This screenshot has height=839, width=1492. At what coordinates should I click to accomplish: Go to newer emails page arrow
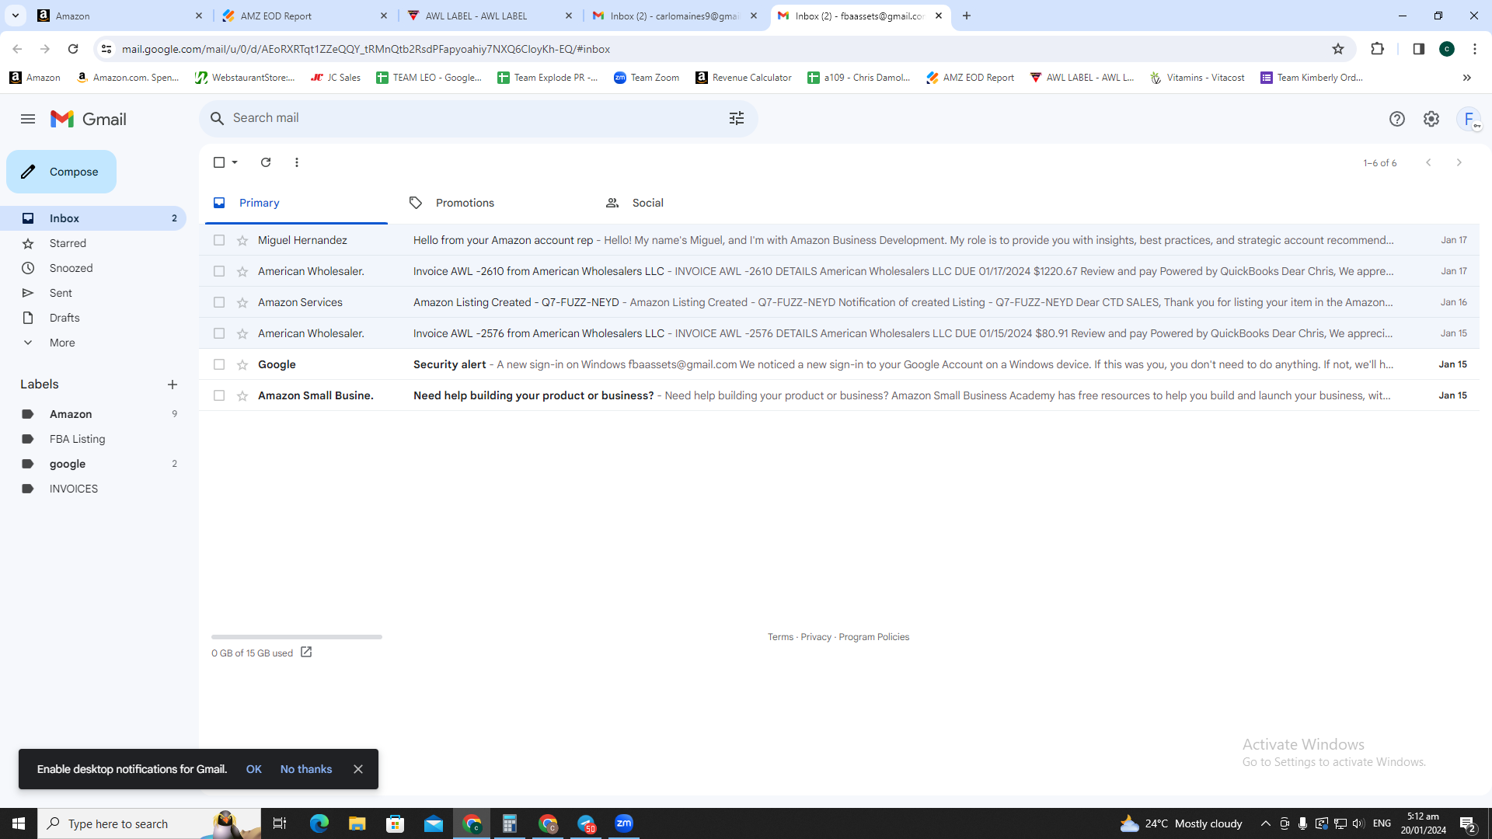point(1428,162)
